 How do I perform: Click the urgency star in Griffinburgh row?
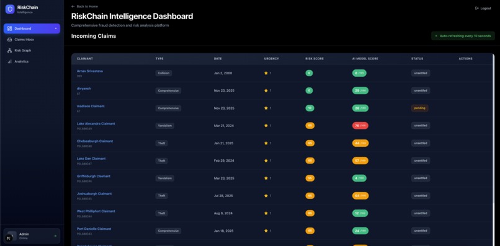pos(266,178)
